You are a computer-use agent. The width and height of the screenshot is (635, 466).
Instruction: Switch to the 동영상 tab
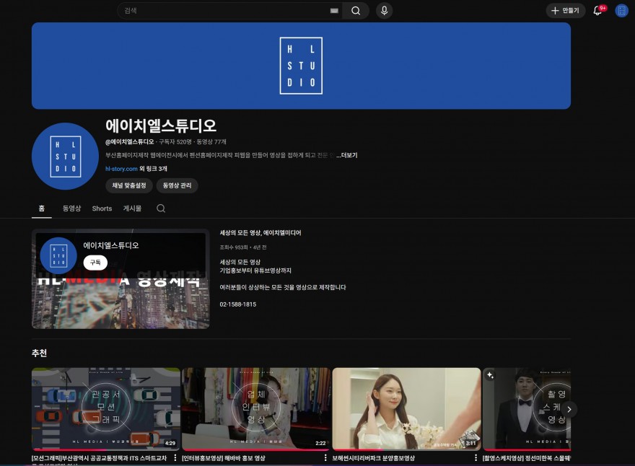(x=71, y=208)
